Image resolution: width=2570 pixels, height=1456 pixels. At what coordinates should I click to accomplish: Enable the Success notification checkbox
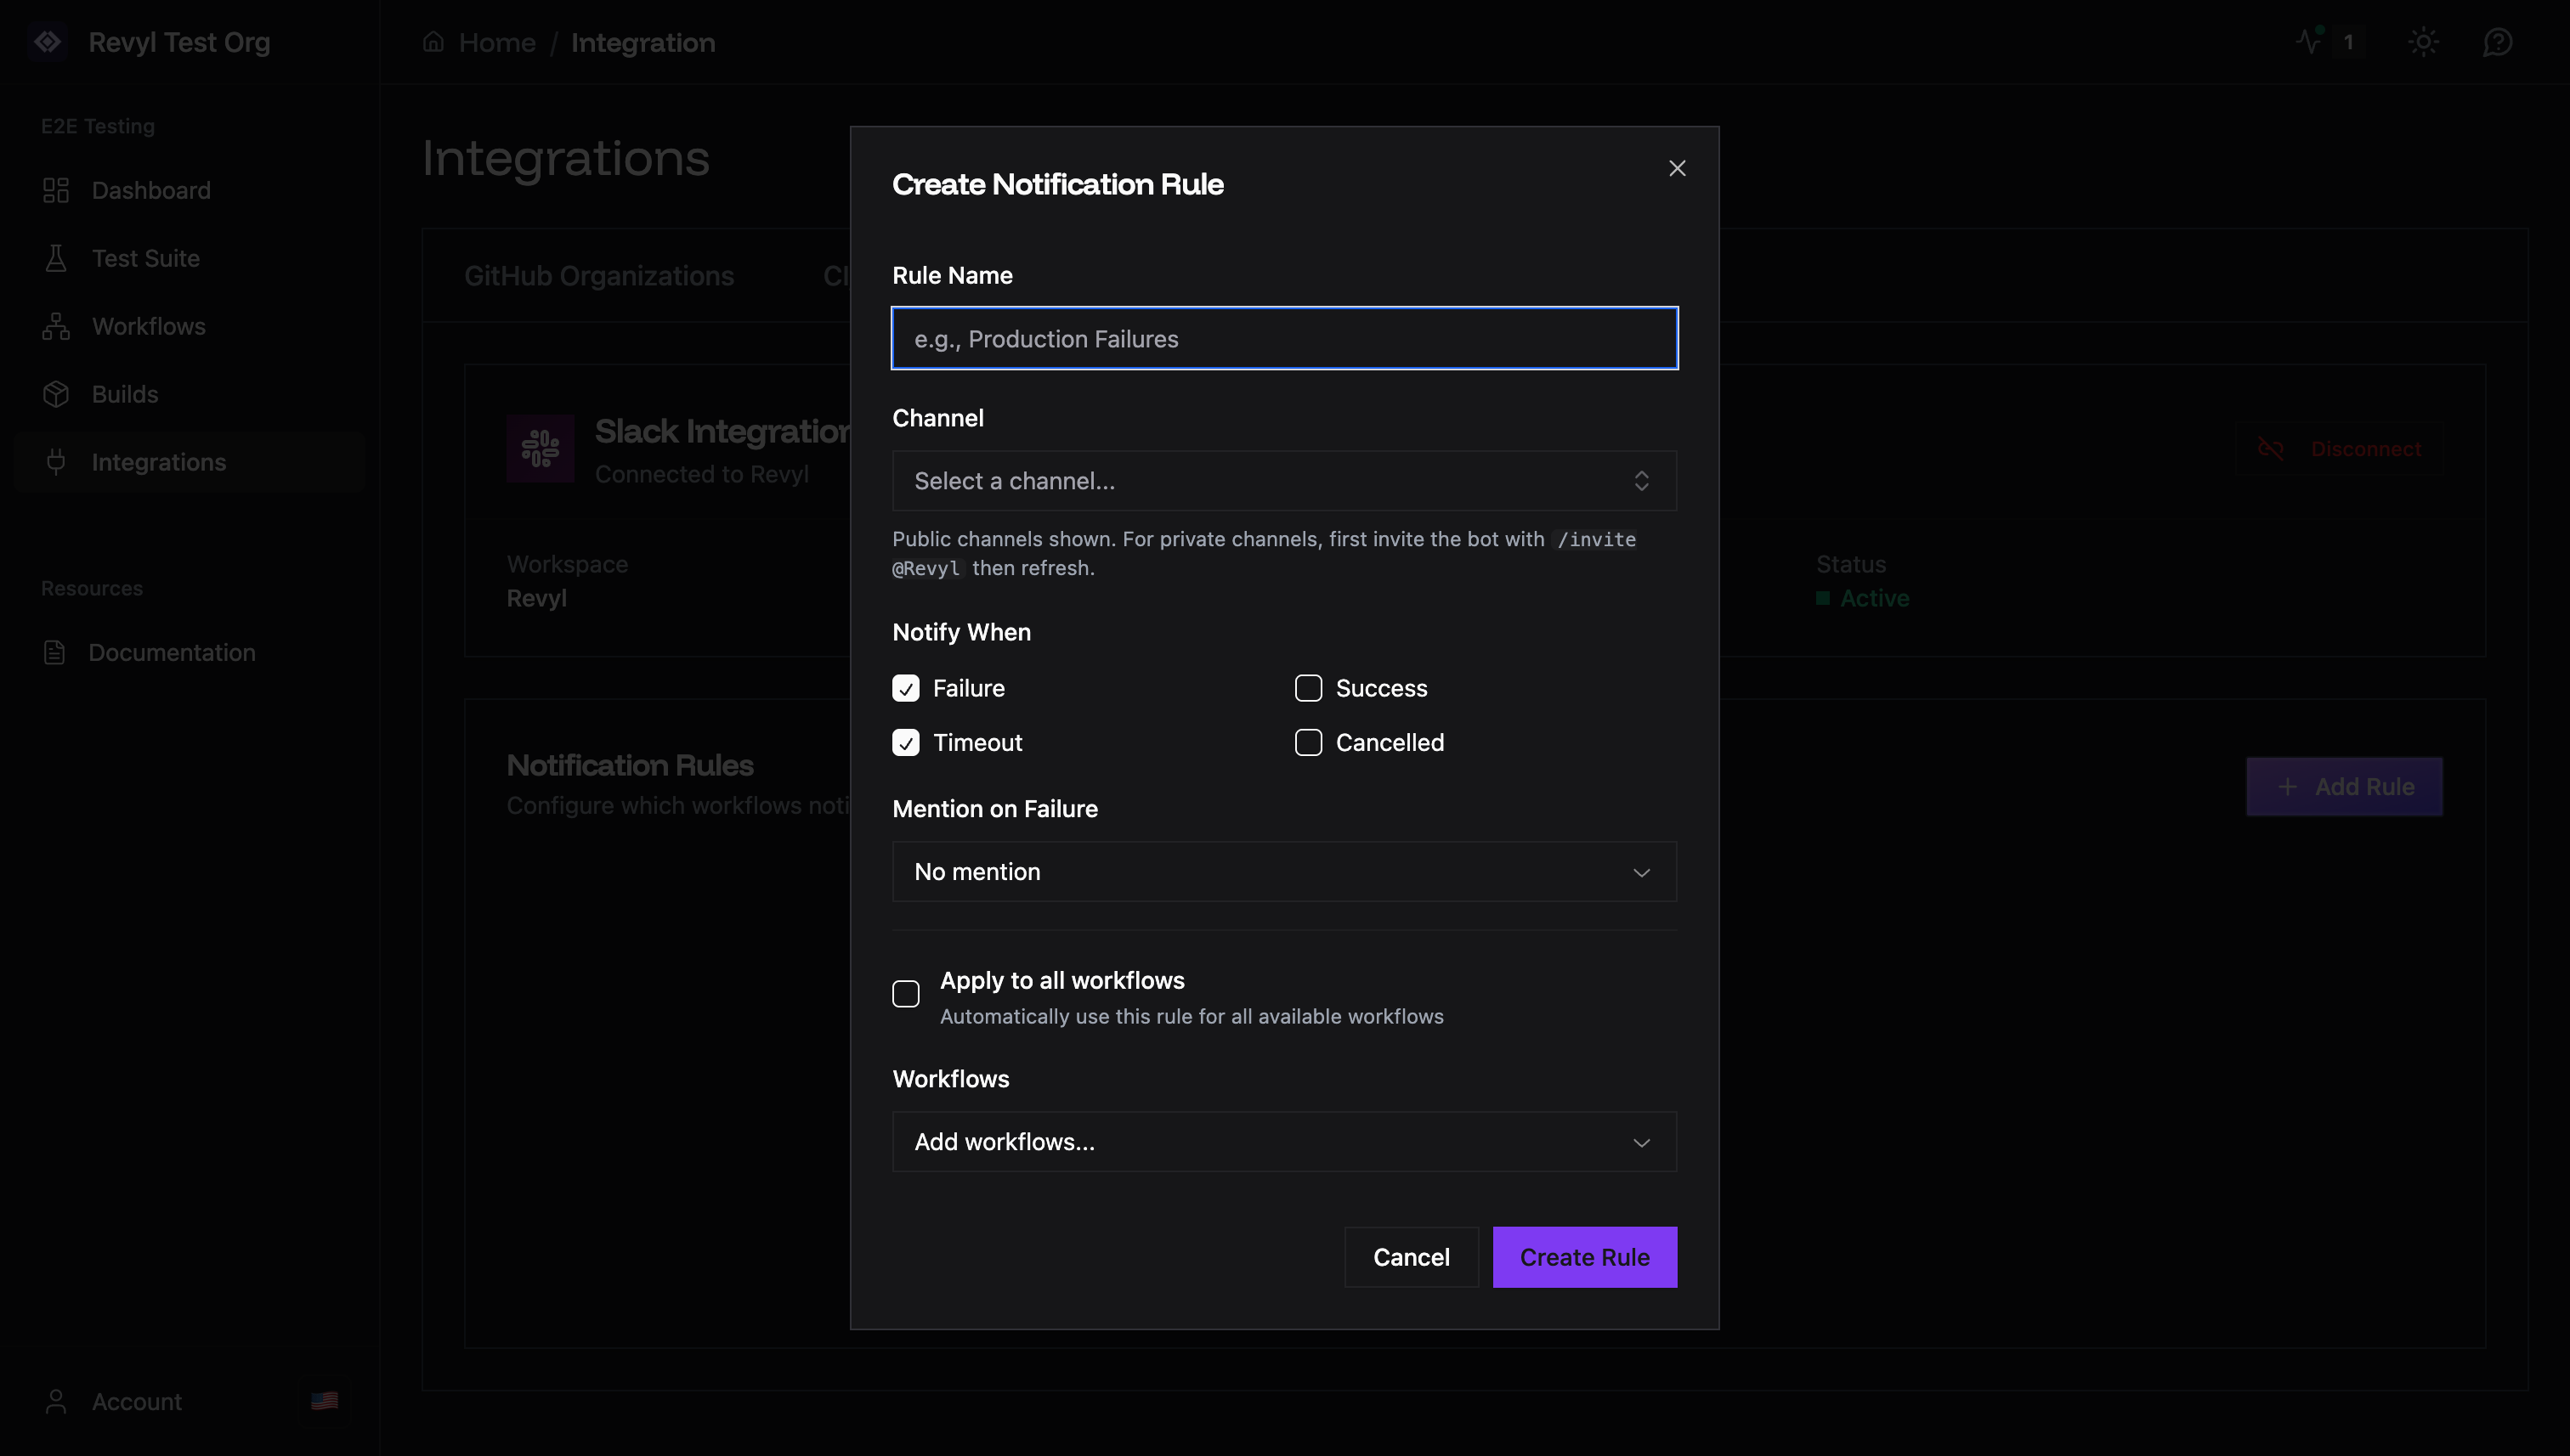tap(1307, 688)
